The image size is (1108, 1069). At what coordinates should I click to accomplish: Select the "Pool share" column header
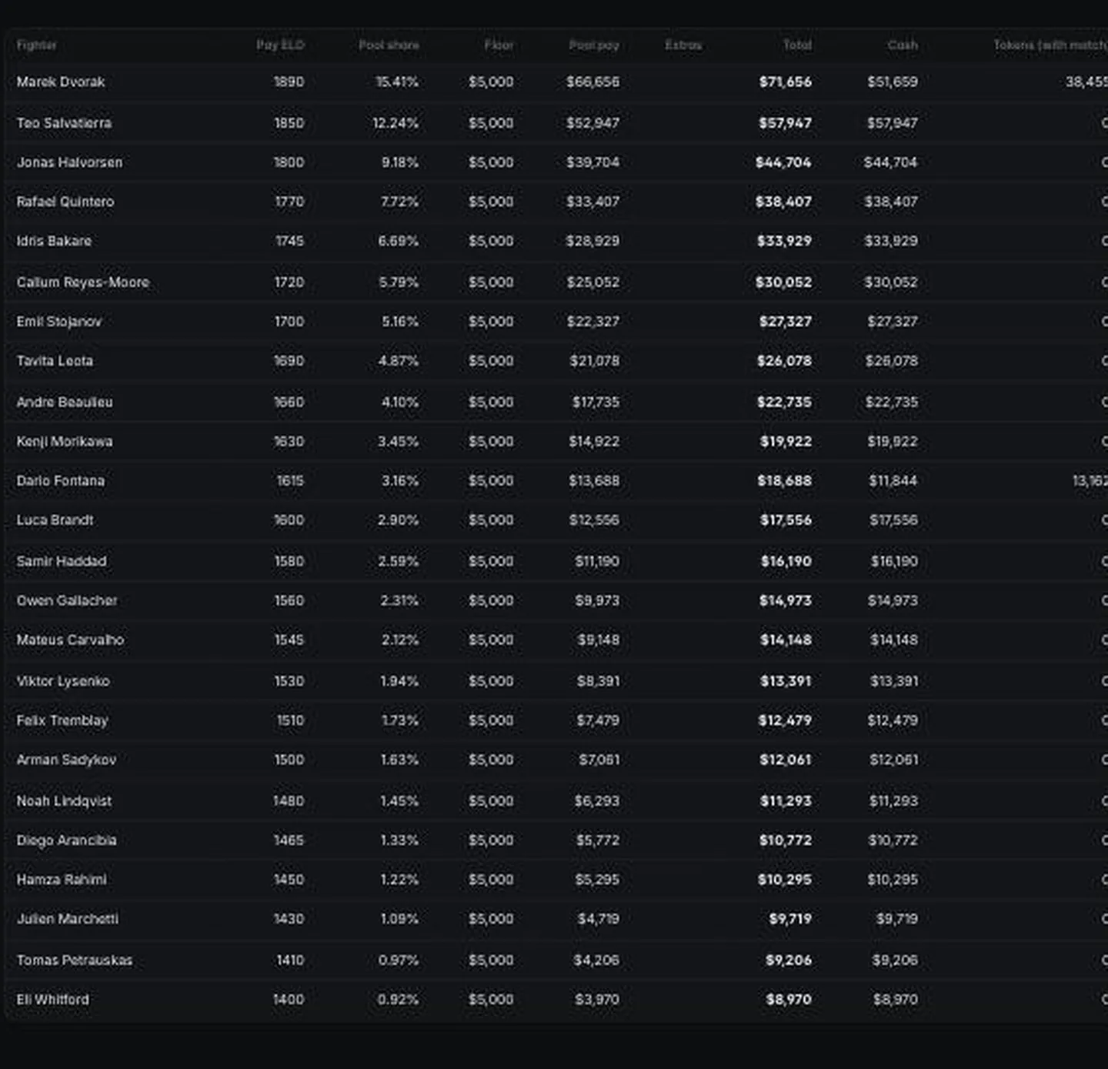pos(389,45)
